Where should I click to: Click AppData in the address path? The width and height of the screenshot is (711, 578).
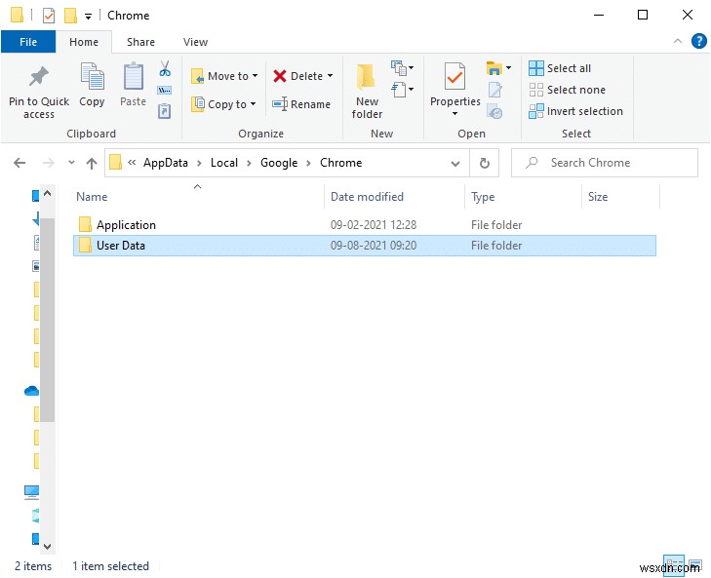(166, 163)
